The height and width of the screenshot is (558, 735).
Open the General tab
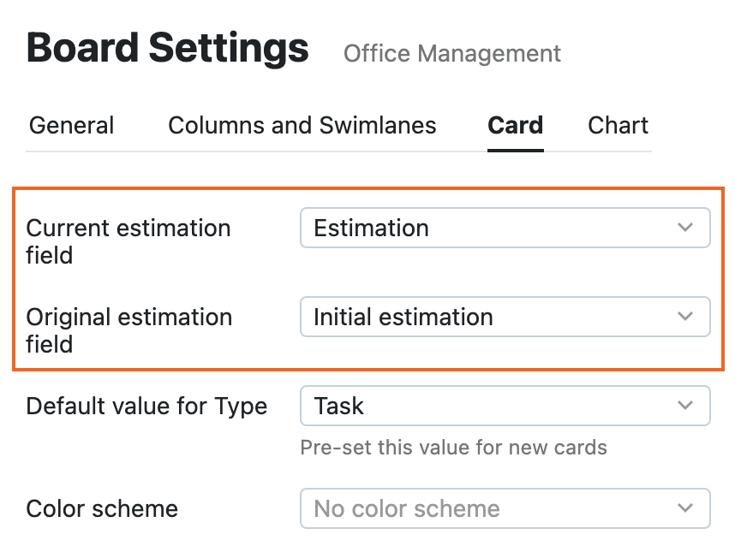pos(71,126)
